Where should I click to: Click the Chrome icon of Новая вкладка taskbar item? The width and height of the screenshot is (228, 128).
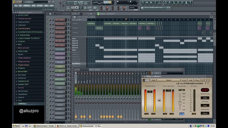click(x=35, y=126)
